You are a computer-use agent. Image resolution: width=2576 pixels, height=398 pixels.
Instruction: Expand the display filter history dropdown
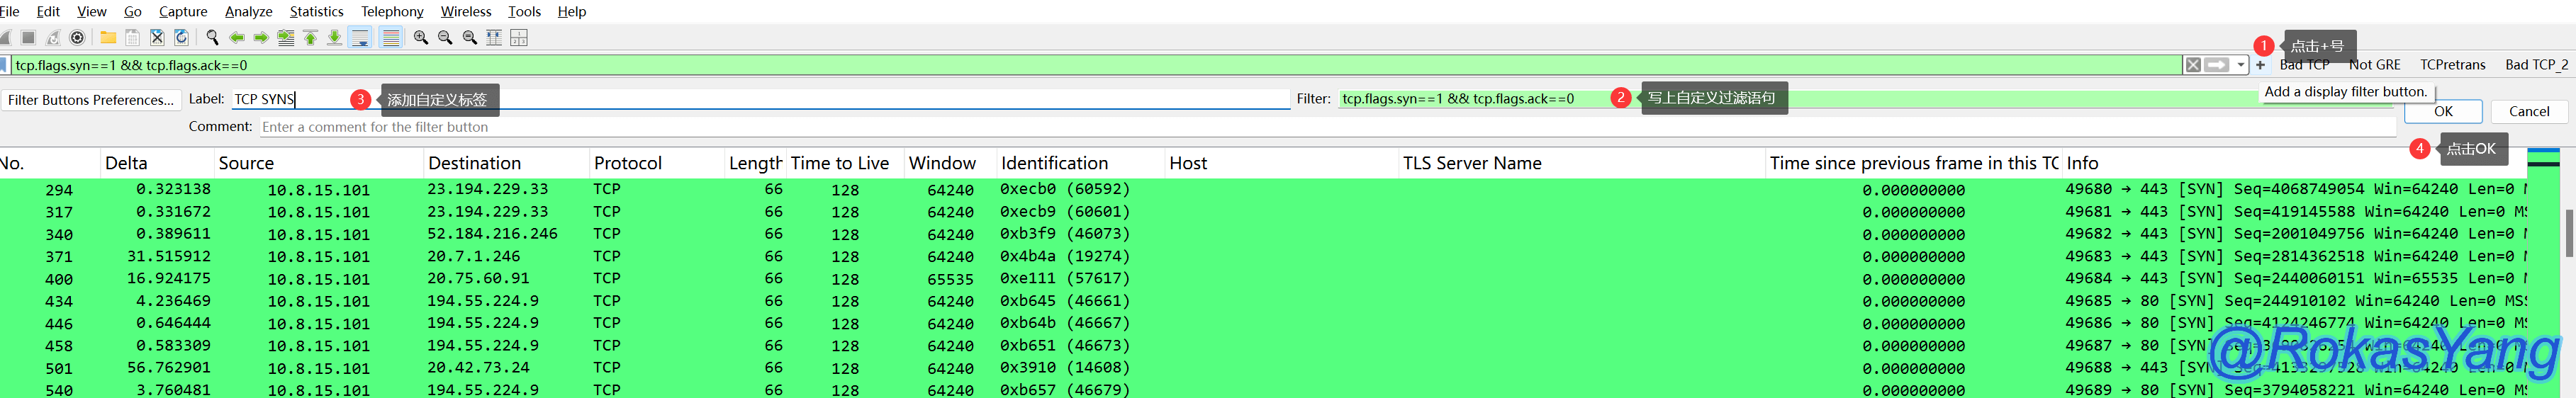click(2241, 65)
